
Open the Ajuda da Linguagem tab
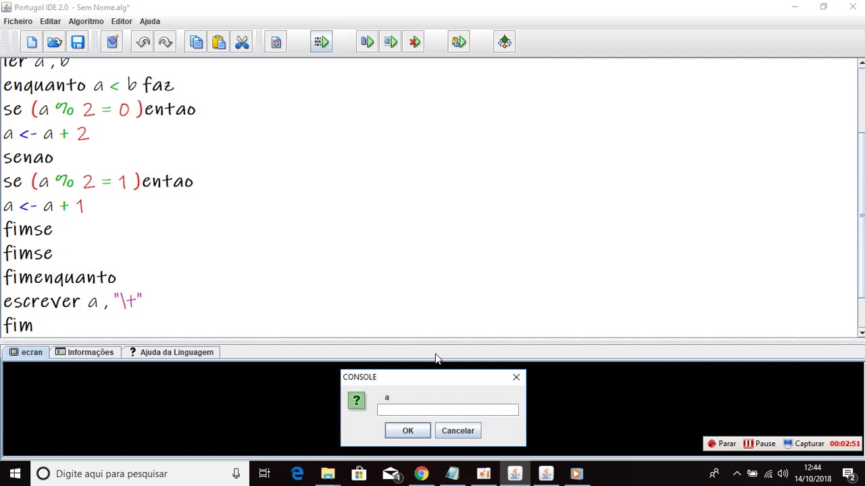coord(171,352)
